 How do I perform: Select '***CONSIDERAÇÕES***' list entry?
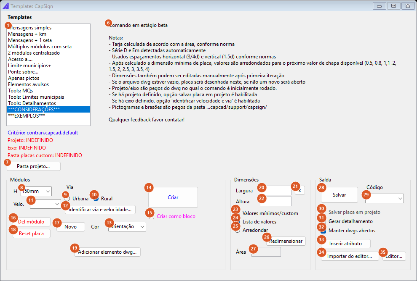tap(48, 110)
